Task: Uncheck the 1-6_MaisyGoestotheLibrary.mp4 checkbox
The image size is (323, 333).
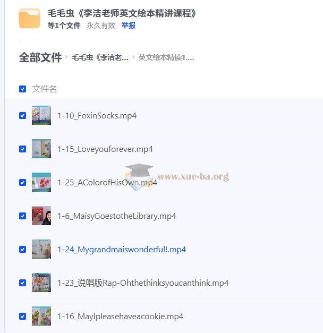Action: [x=22, y=216]
